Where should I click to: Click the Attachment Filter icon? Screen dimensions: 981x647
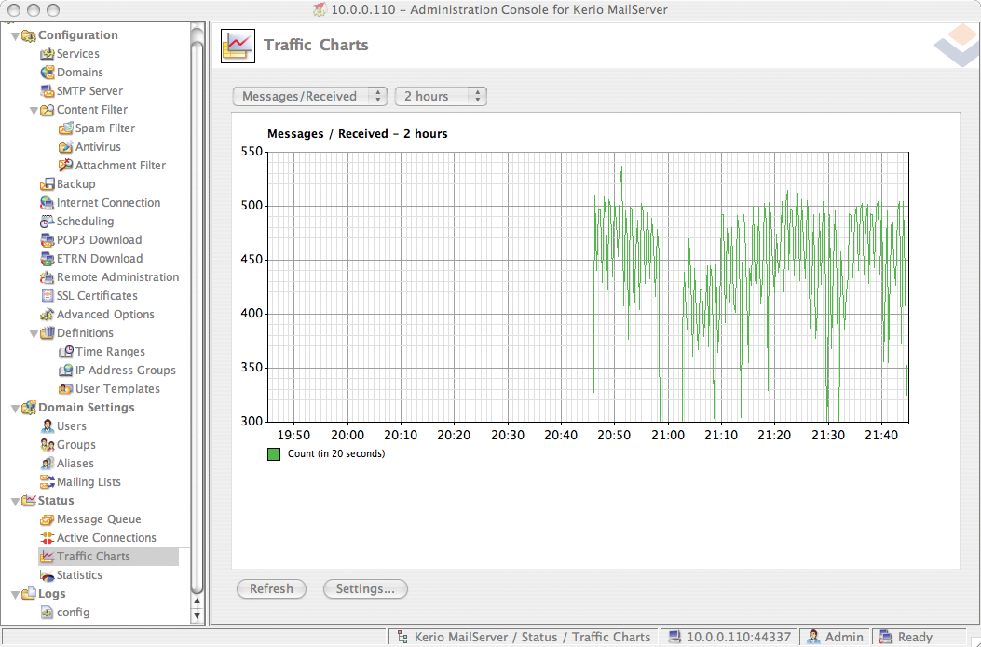pyautogui.click(x=66, y=166)
